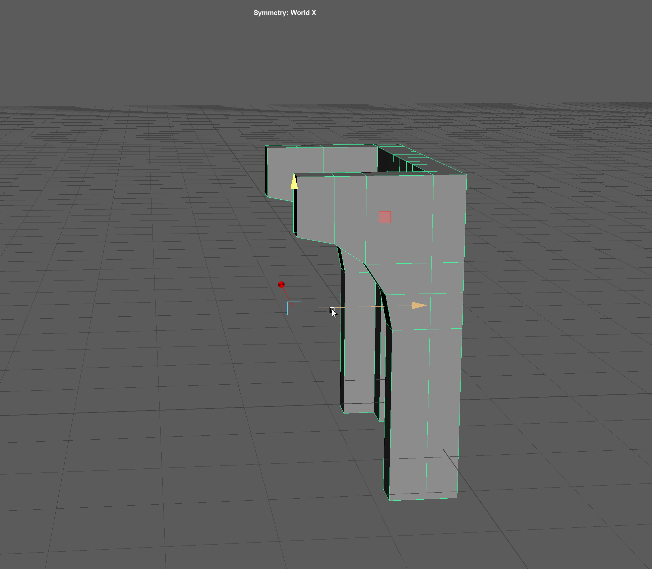The height and width of the screenshot is (569, 652).
Task: Select the front face of the shorter rear leg
Action: (359, 342)
